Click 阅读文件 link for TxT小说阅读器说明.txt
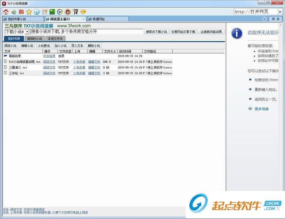Screen dimensions: 285x219 tap(49, 62)
